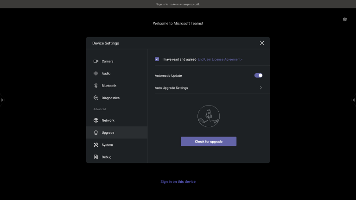The image size is (356, 200).
Task: Click the Debug document icon
Action: click(x=96, y=157)
